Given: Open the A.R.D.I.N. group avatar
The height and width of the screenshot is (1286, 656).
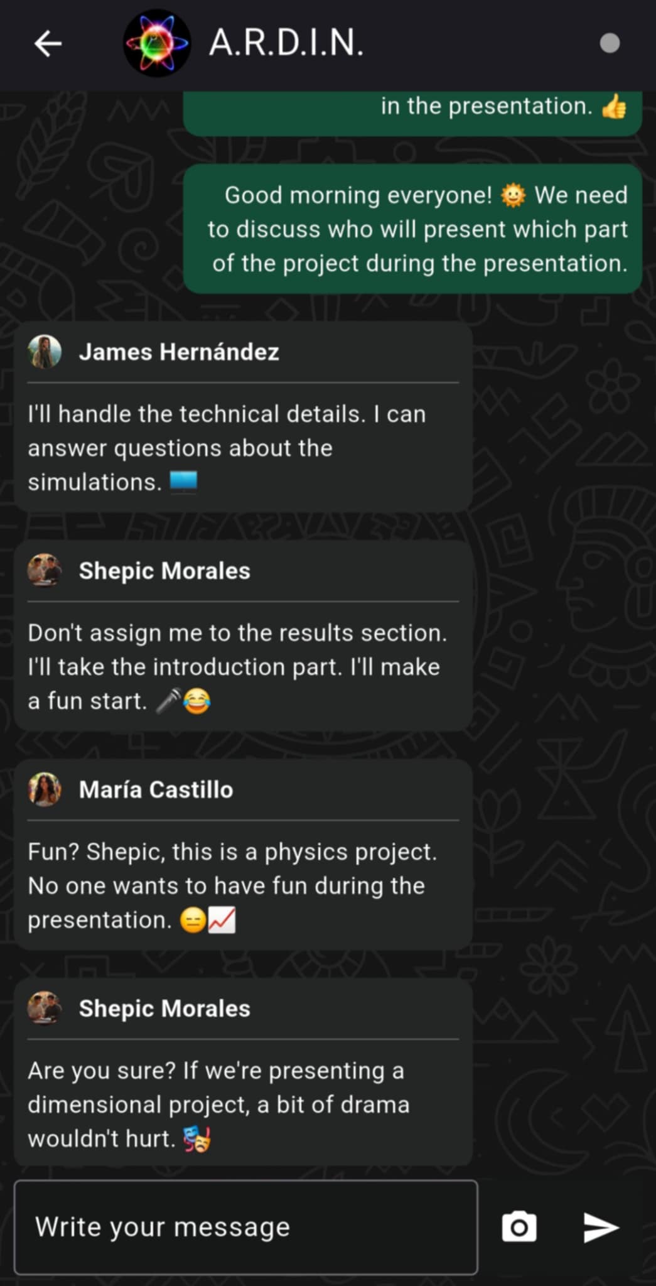Looking at the screenshot, I should point(157,43).
